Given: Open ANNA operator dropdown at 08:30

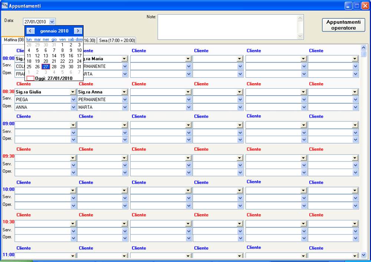Looking at the screenshot, I should pyautogui.click(x=73, y=107).
